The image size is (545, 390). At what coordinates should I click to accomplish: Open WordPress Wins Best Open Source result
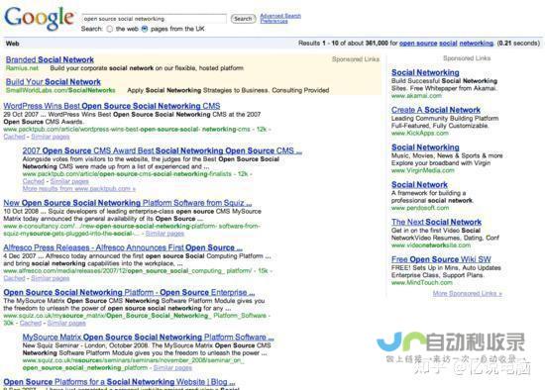(x=112, y=106)
